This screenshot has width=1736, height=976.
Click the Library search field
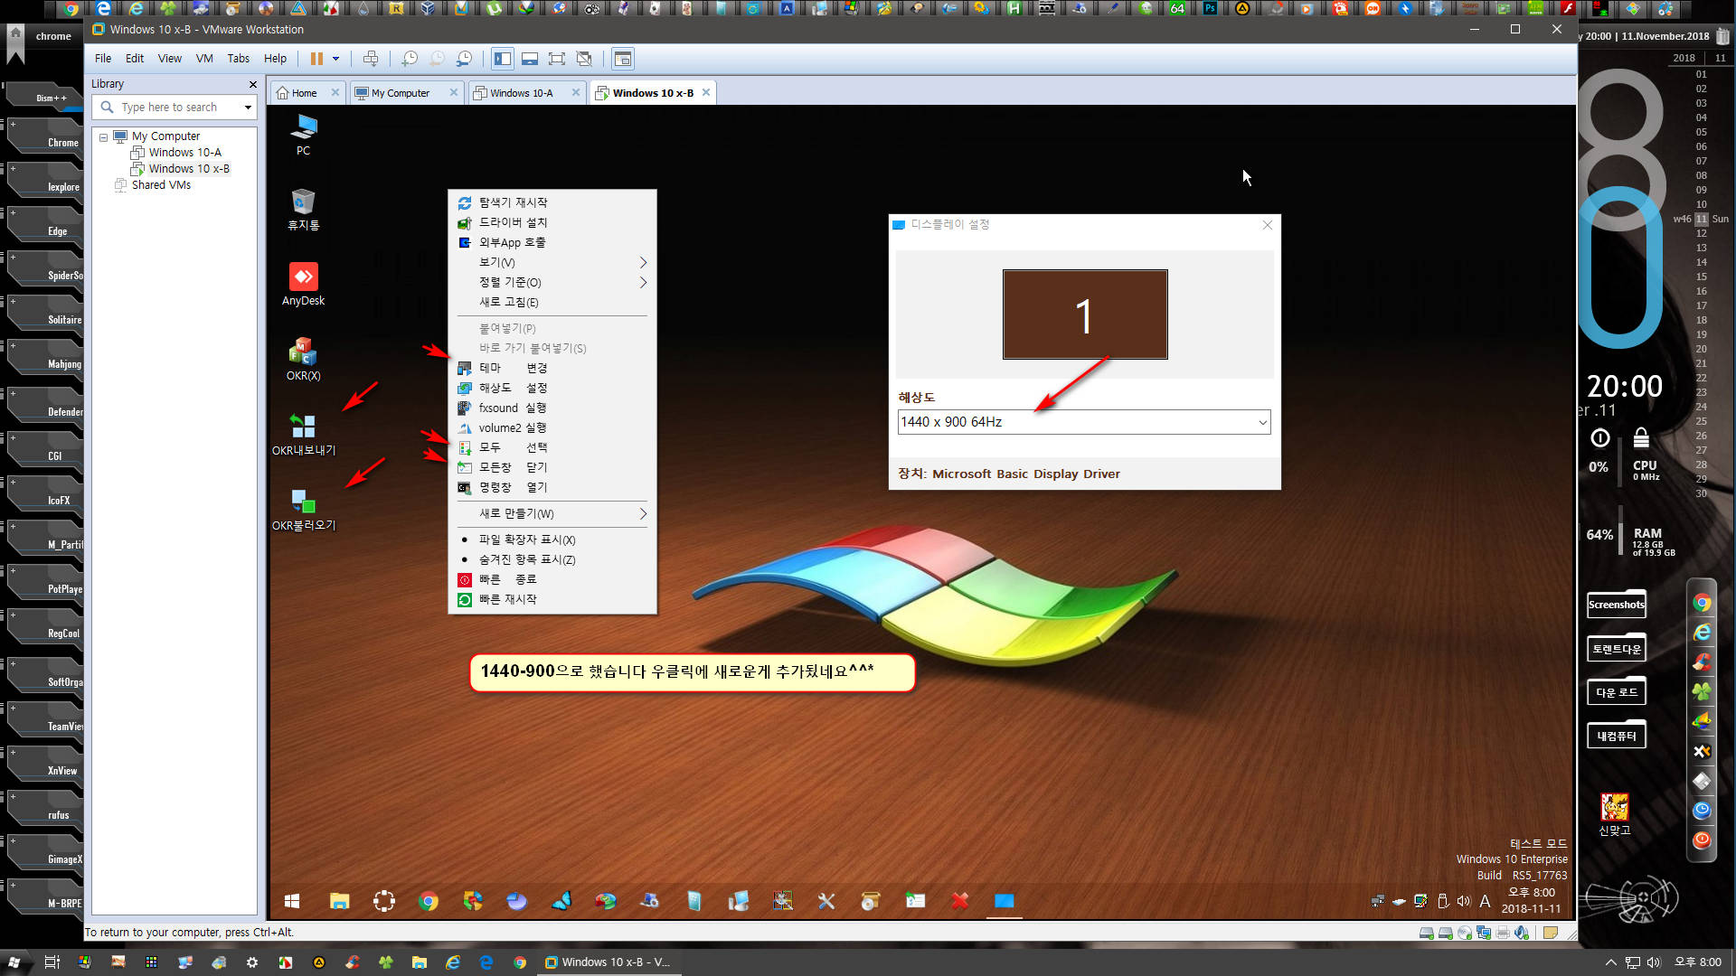176,108
